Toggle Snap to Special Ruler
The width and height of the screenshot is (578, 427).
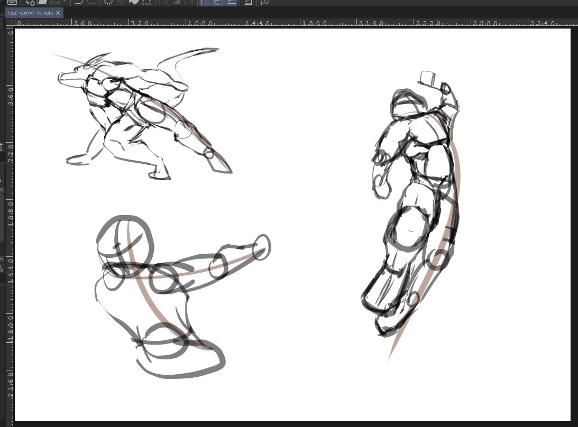click(218, 2)
